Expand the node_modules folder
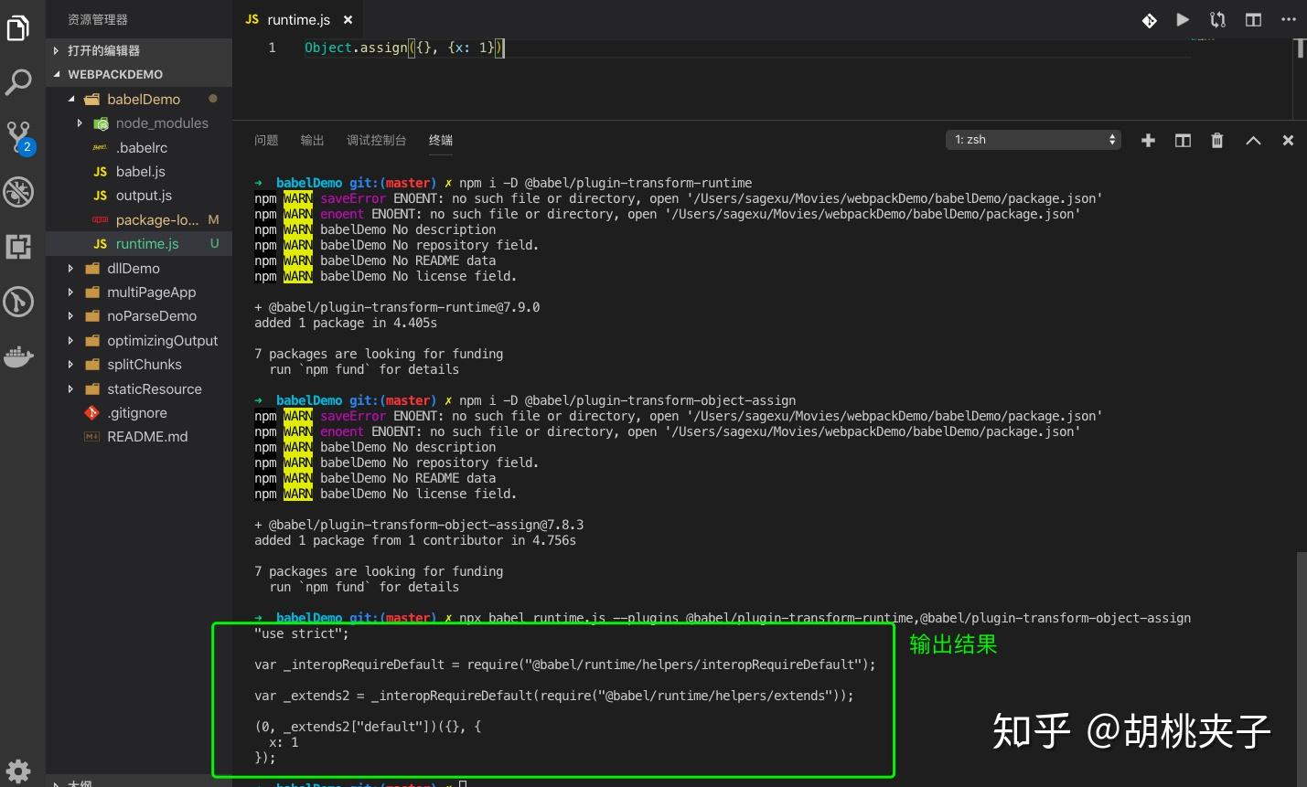Image resolution: width=1307 pixels, height=787 pixels. (80, 122)
